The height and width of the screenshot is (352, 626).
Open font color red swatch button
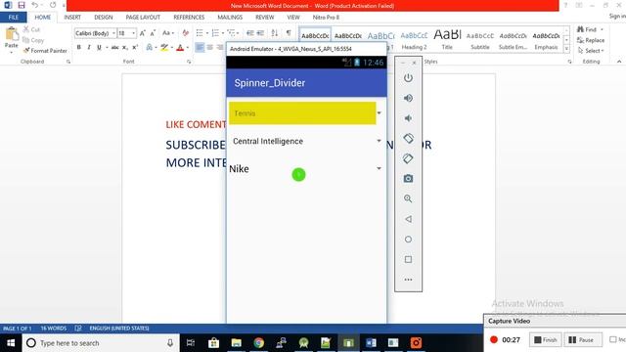pyautogui.click(x=180, y=48)
